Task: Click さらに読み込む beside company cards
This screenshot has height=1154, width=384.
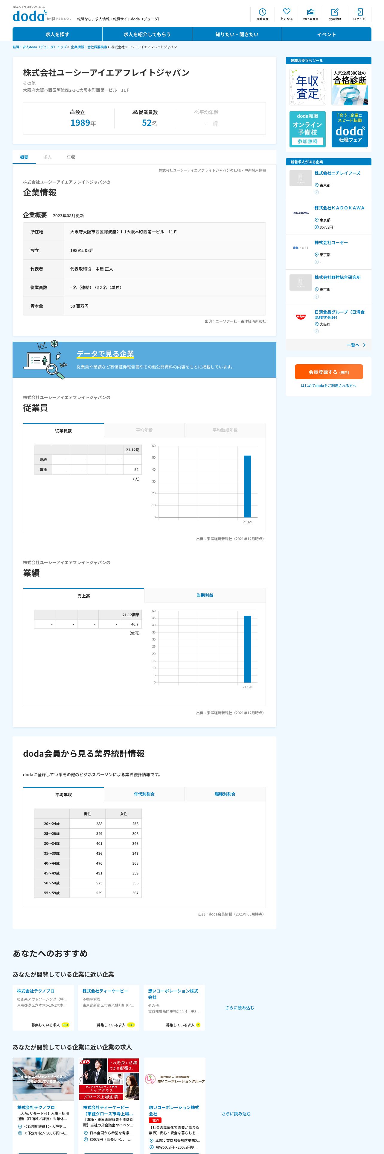Action: (239, 1008)
